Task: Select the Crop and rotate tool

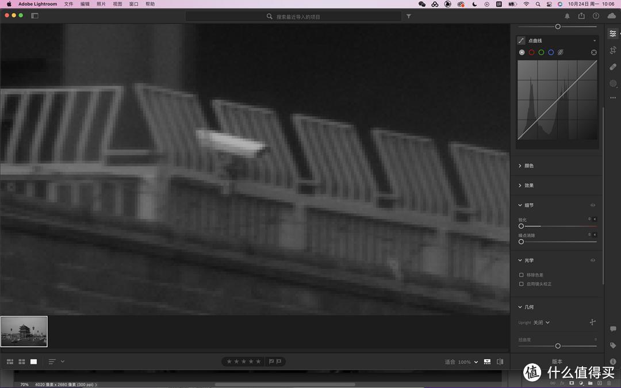Action: point(612,50)
